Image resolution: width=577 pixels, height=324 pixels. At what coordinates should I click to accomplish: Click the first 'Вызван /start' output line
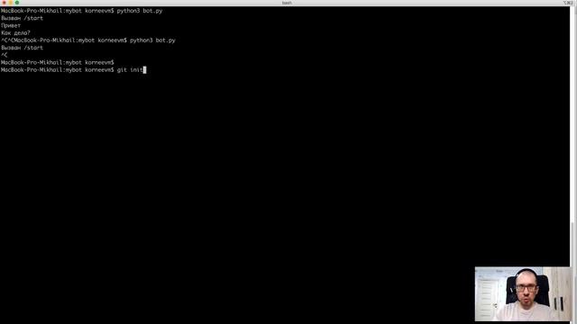(x=22, y=18)
